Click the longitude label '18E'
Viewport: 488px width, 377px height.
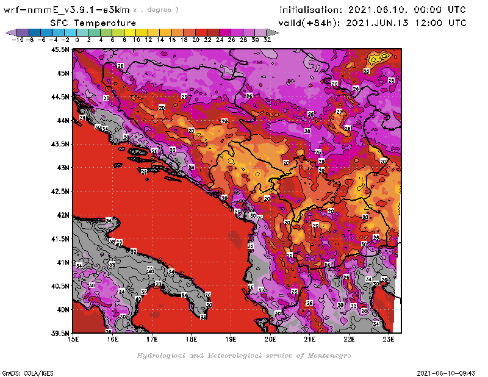pos(192,339)
